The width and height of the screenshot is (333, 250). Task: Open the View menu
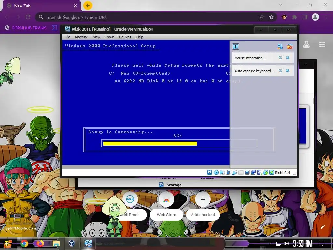97,37
